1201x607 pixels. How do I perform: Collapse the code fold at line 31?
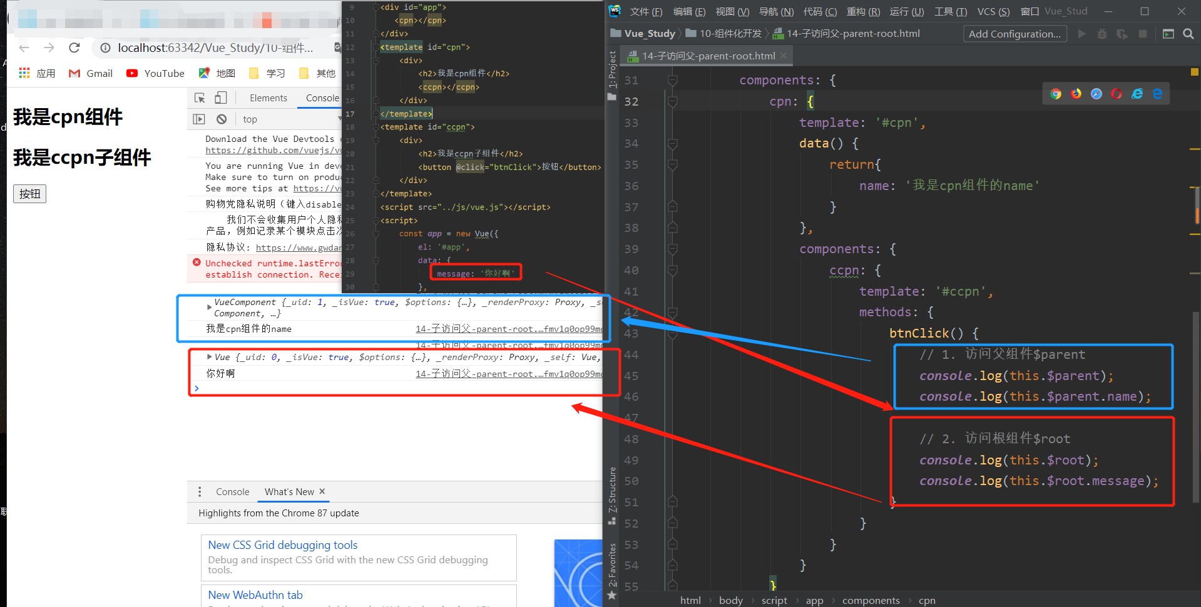(x=673, y=80)
